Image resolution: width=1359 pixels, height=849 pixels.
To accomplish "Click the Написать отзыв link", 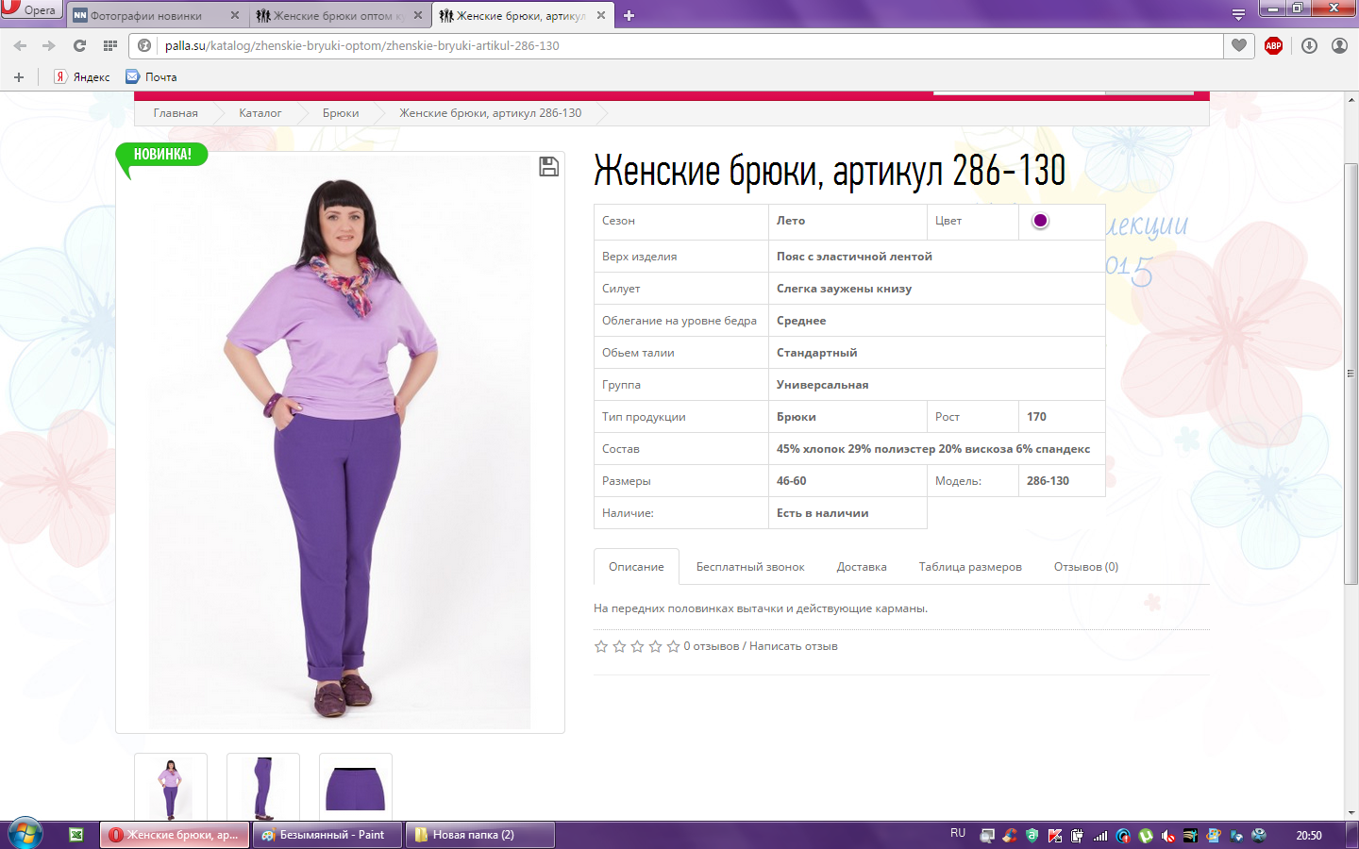I will [794, 646].
